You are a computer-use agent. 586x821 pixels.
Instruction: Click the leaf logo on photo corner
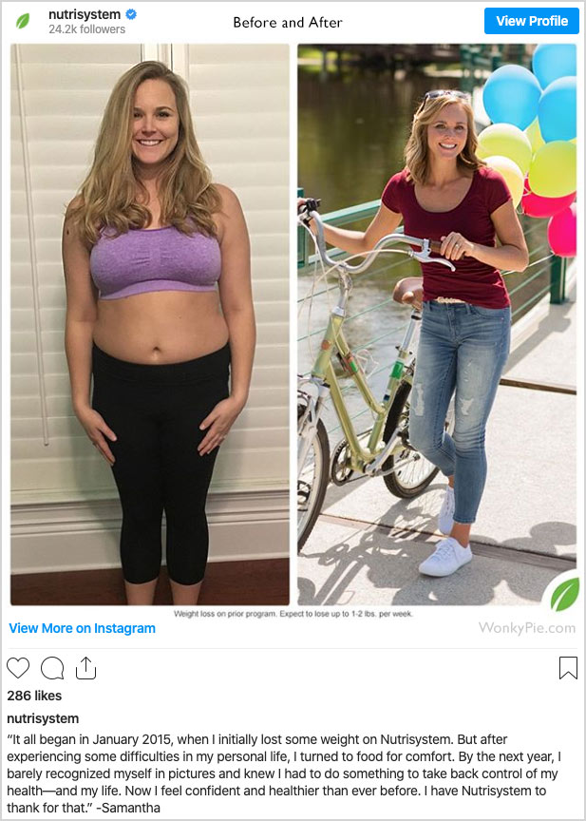[565, 594]
